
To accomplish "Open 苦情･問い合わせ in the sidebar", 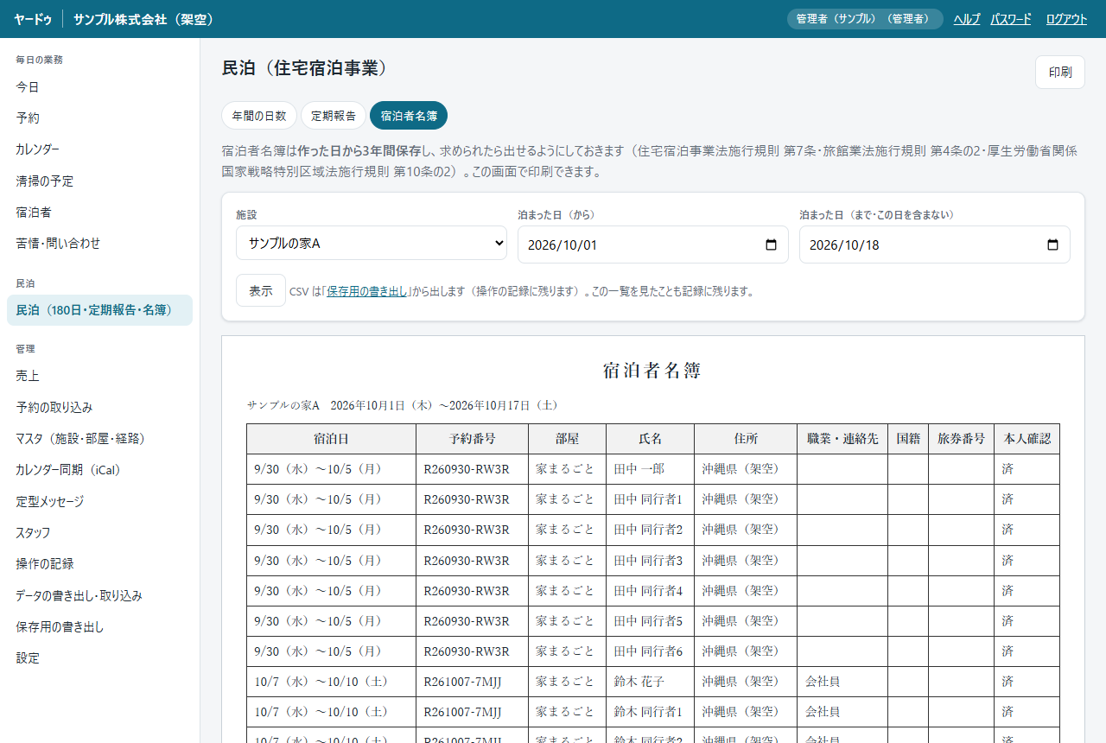I will tap(99, 244).
